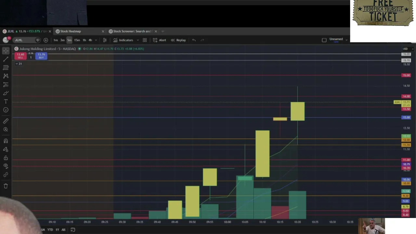Select the Text annotation tool
This screenshot has width=416, height=234.
click(6, 101)
